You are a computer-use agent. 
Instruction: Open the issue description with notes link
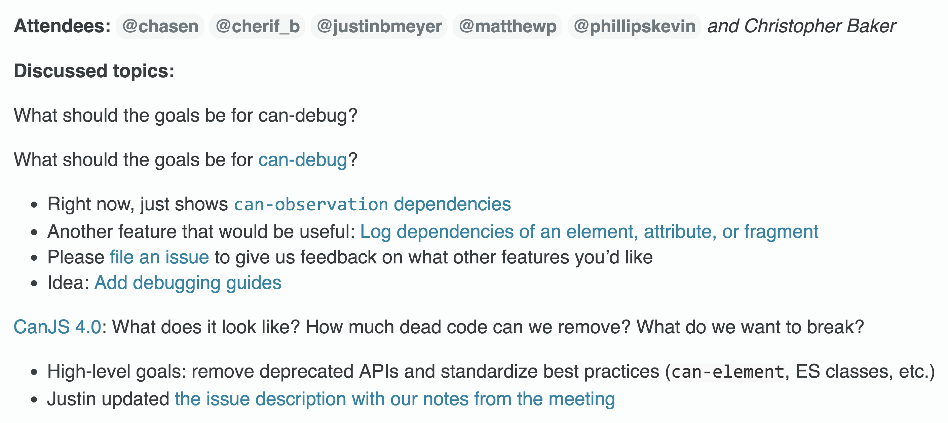tap(395, 399)
